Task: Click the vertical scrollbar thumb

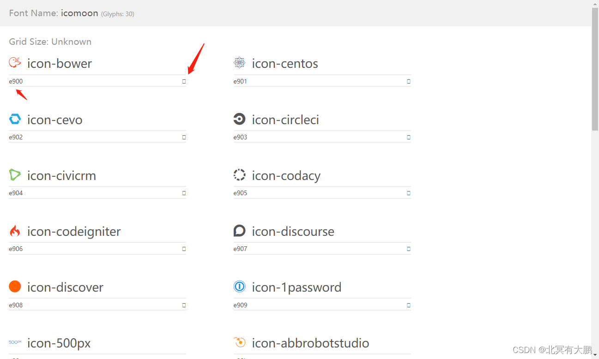Action: (x=595, y=69)
